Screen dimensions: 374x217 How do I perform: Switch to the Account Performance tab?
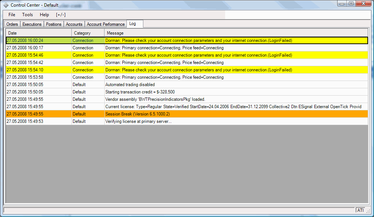(x=106, y=24)
